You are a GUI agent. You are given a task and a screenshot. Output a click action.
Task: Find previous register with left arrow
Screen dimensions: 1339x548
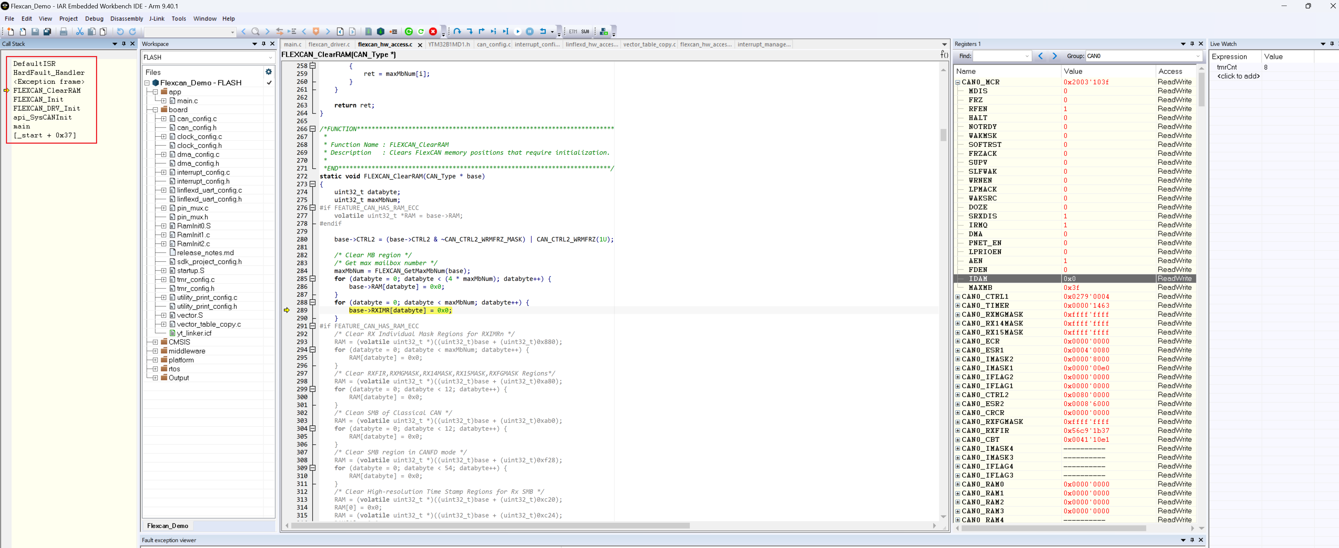pos(1040,56)
